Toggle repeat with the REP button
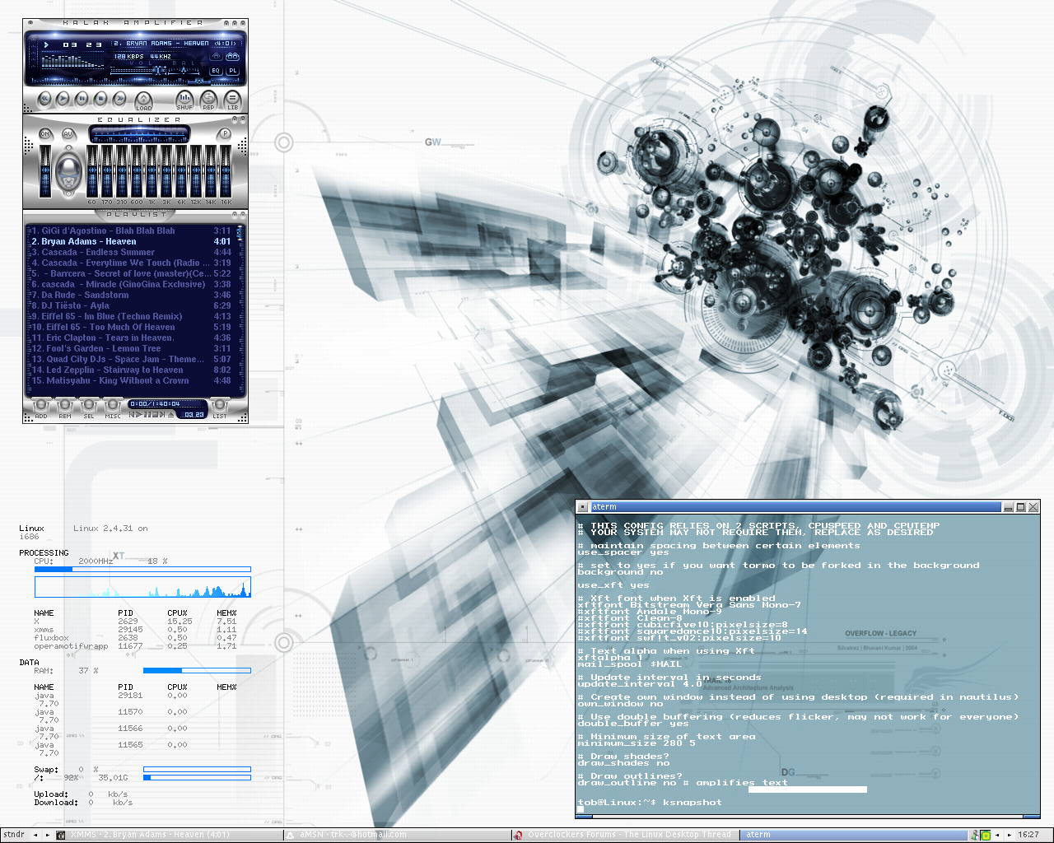 (x=208, y=99)
